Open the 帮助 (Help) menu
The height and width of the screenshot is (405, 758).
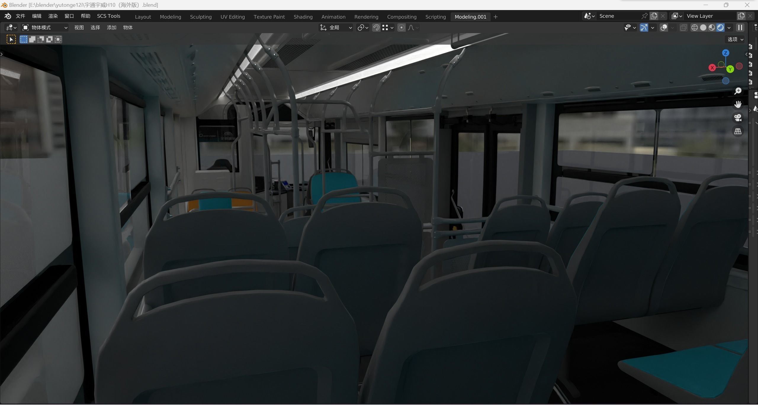(86, 16)
